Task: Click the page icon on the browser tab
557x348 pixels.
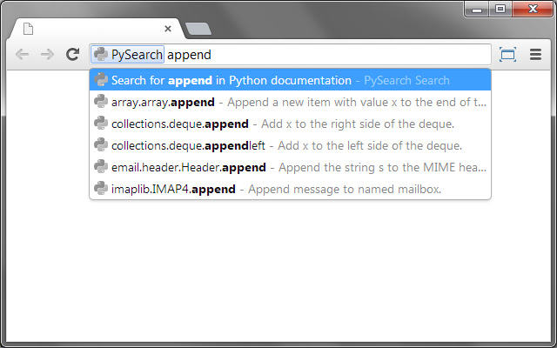Action: coord(28,29)
